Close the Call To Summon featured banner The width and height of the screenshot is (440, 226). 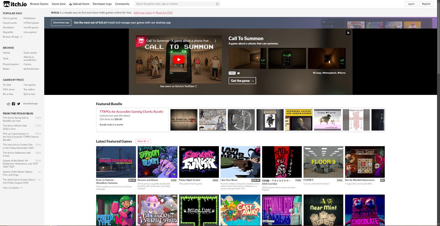pos(348,33)
